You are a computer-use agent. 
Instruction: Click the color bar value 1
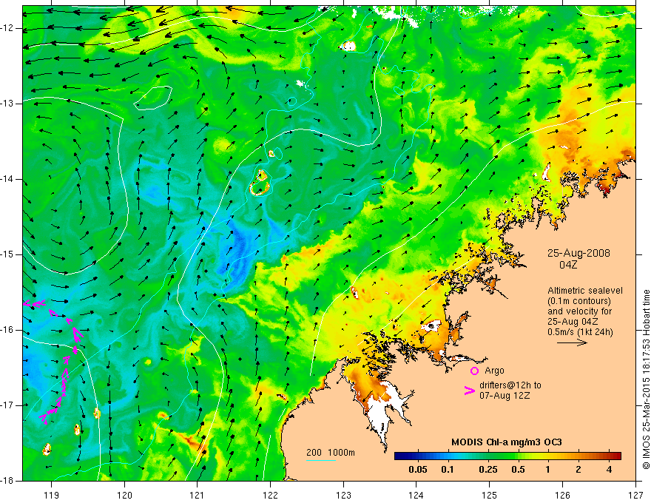(x=547, y=470)
